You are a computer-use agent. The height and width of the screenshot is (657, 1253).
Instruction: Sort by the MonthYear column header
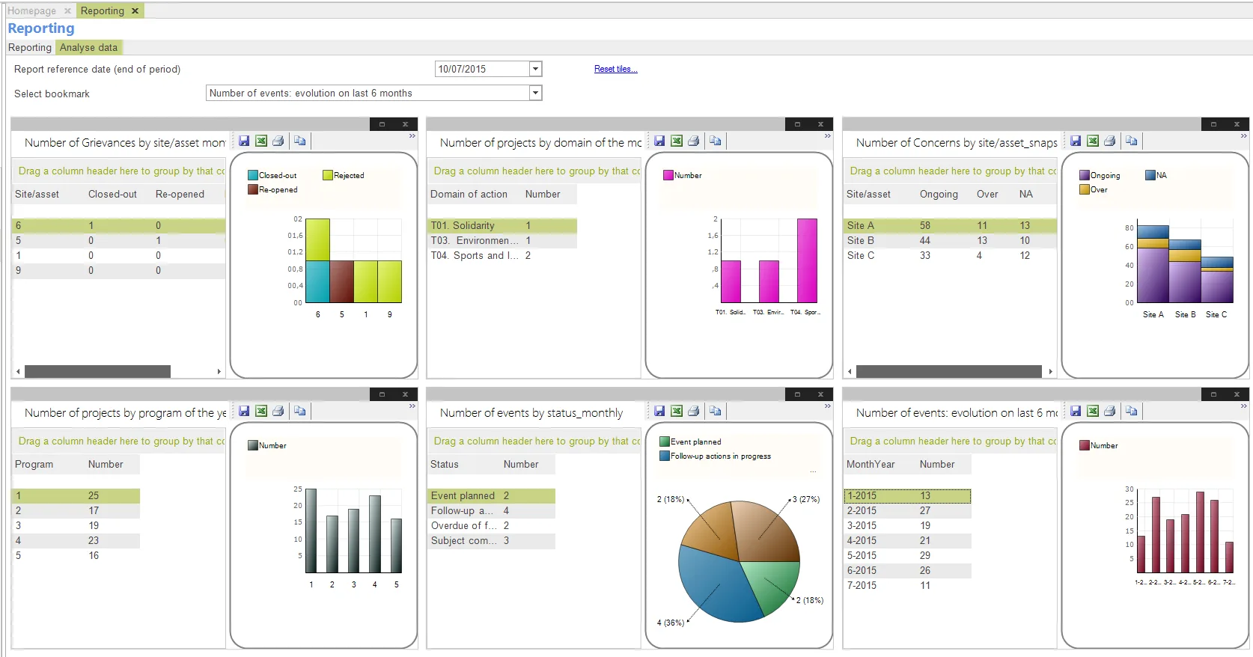[871, 464]
